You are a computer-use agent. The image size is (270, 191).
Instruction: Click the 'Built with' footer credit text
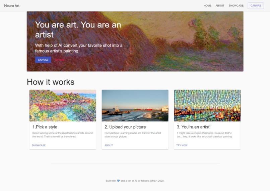(135, 181)
